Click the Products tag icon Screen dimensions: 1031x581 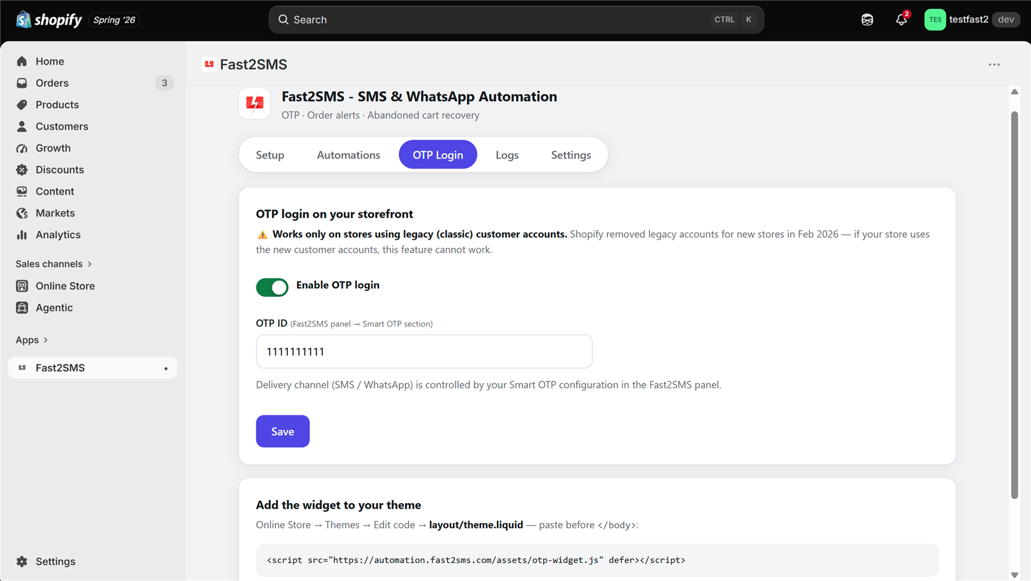tap(22, 105)
